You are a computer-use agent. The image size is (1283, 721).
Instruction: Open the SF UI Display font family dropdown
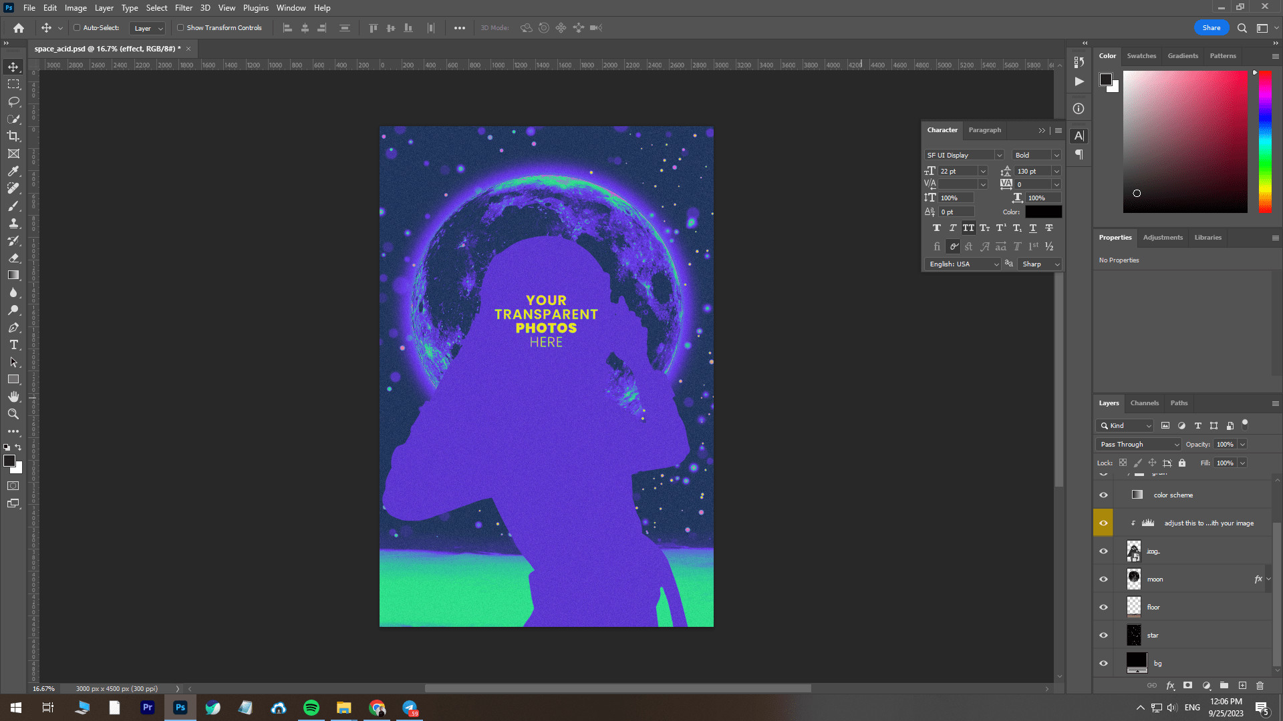[x=963, y=154]
